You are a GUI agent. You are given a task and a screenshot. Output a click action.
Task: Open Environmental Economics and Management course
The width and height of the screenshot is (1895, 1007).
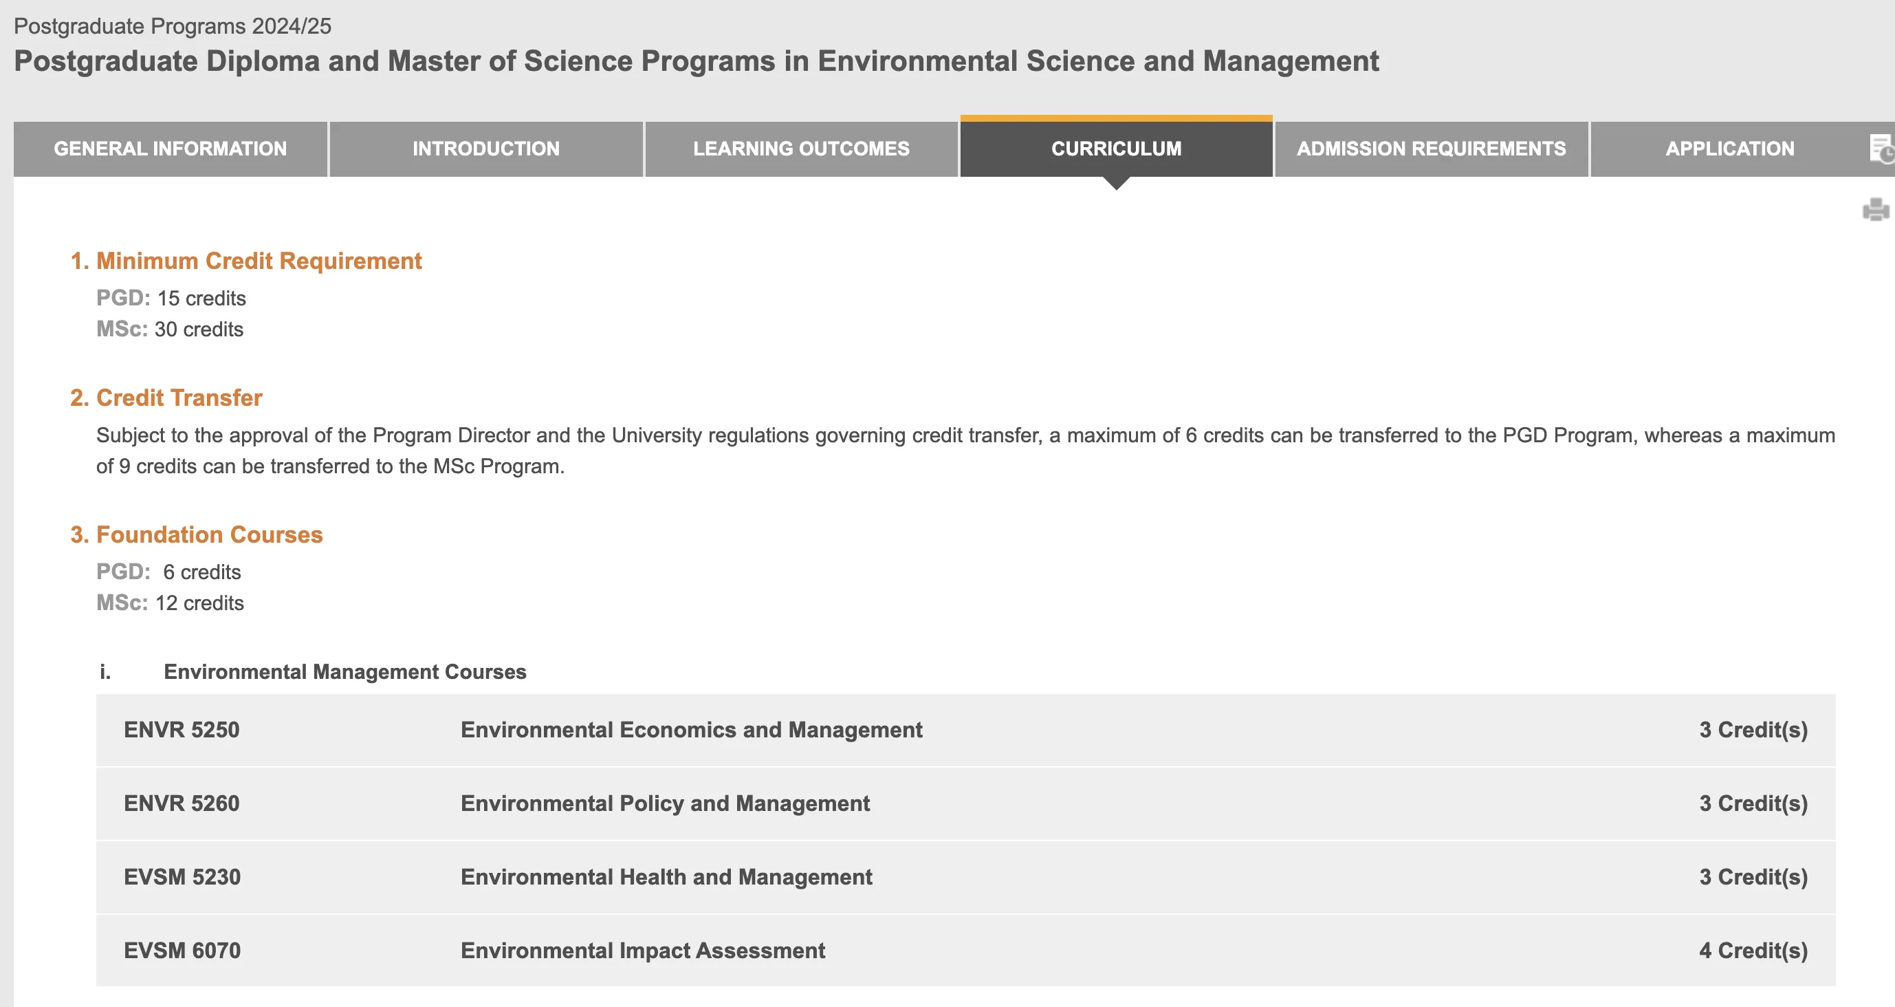coord(691,730)
